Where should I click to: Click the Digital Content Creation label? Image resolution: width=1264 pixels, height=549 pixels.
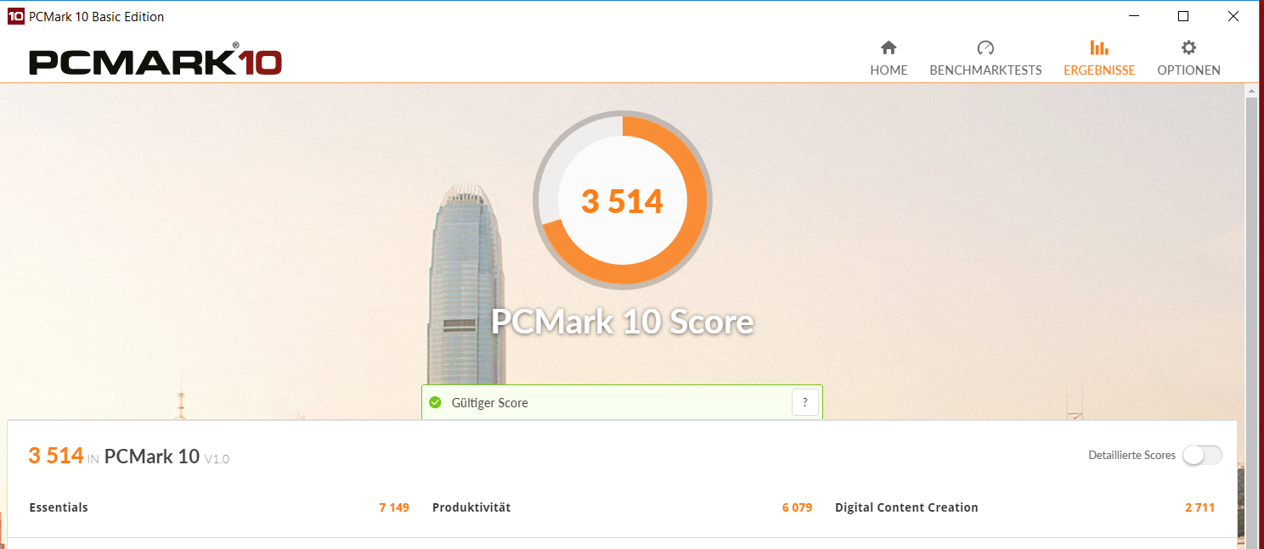906,507
